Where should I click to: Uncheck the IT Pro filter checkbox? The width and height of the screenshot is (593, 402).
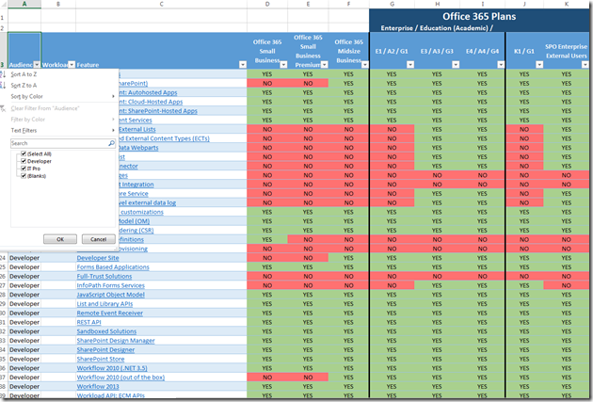pyautogui.click(x=22, y=169)
